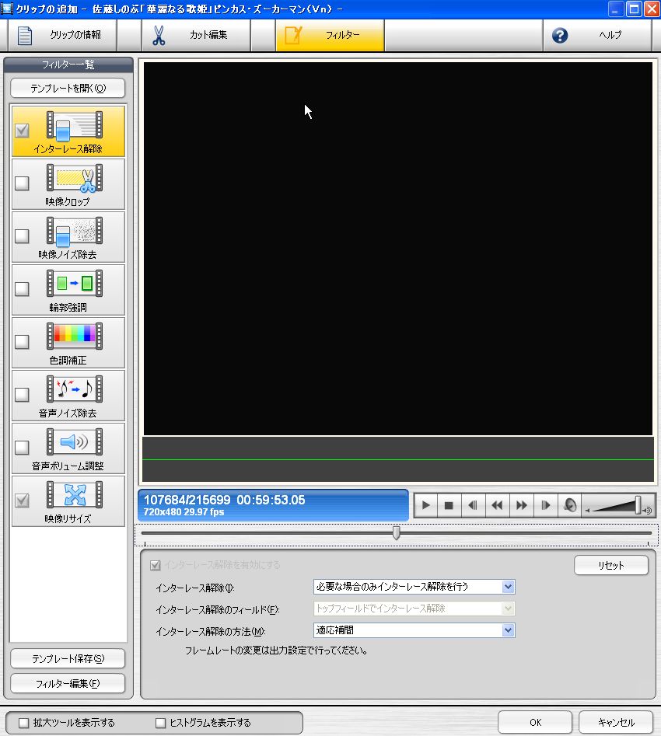
Task: Click the window title bar app icon
Action: tap(6, 9)
